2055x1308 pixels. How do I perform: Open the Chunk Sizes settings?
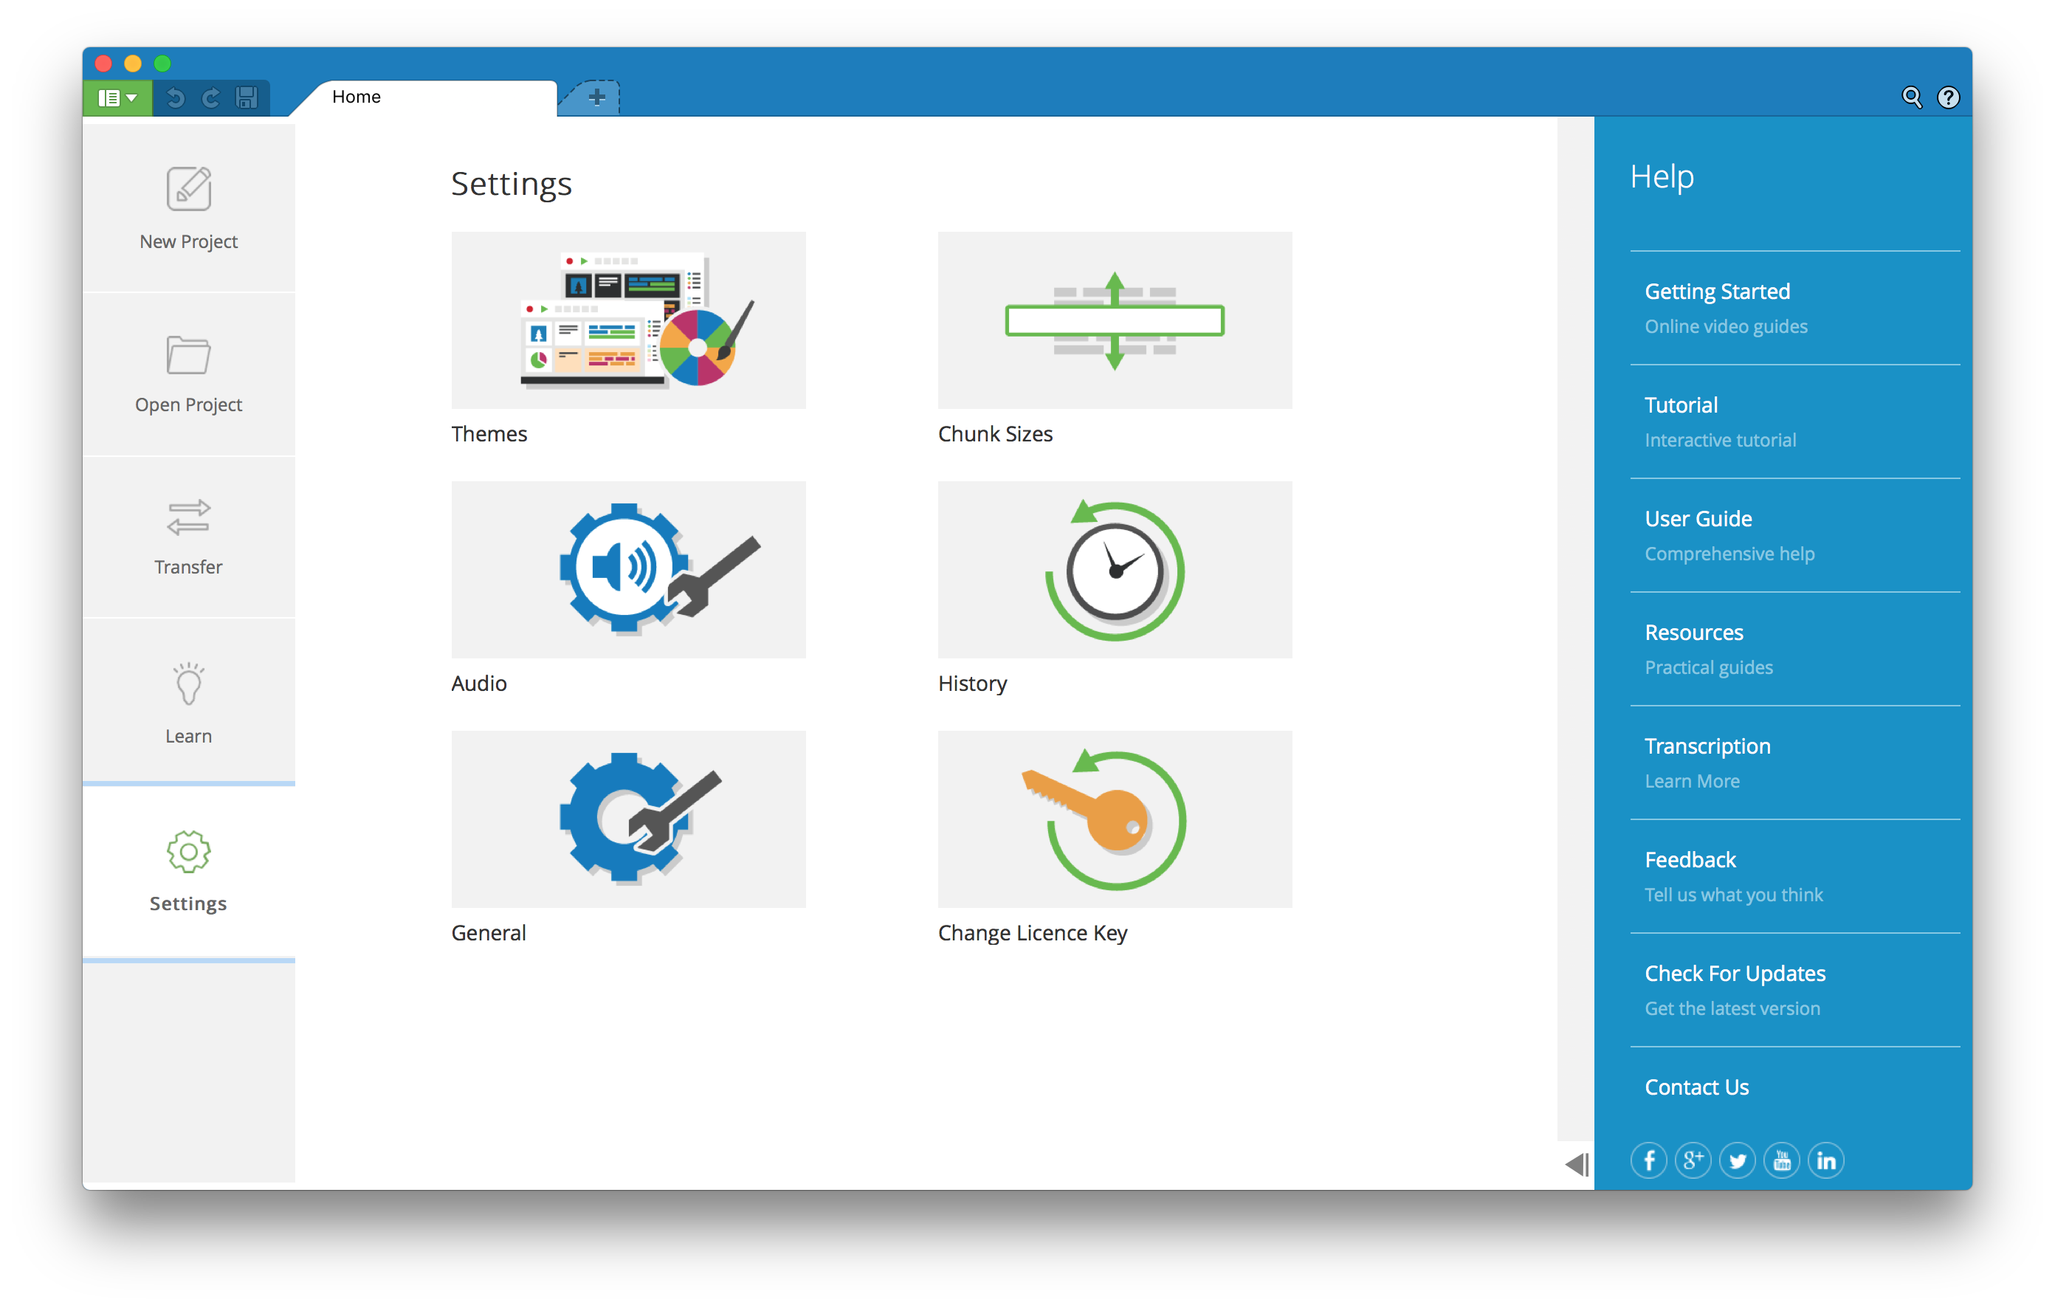click(1115, 320)
